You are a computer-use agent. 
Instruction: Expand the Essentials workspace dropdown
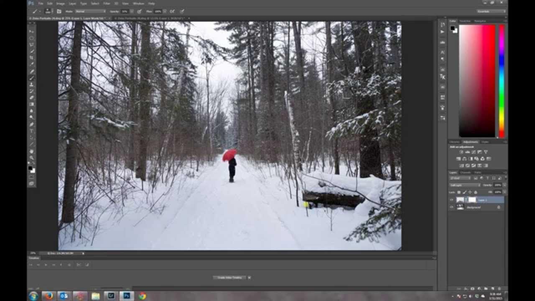[x=491, y=11]
